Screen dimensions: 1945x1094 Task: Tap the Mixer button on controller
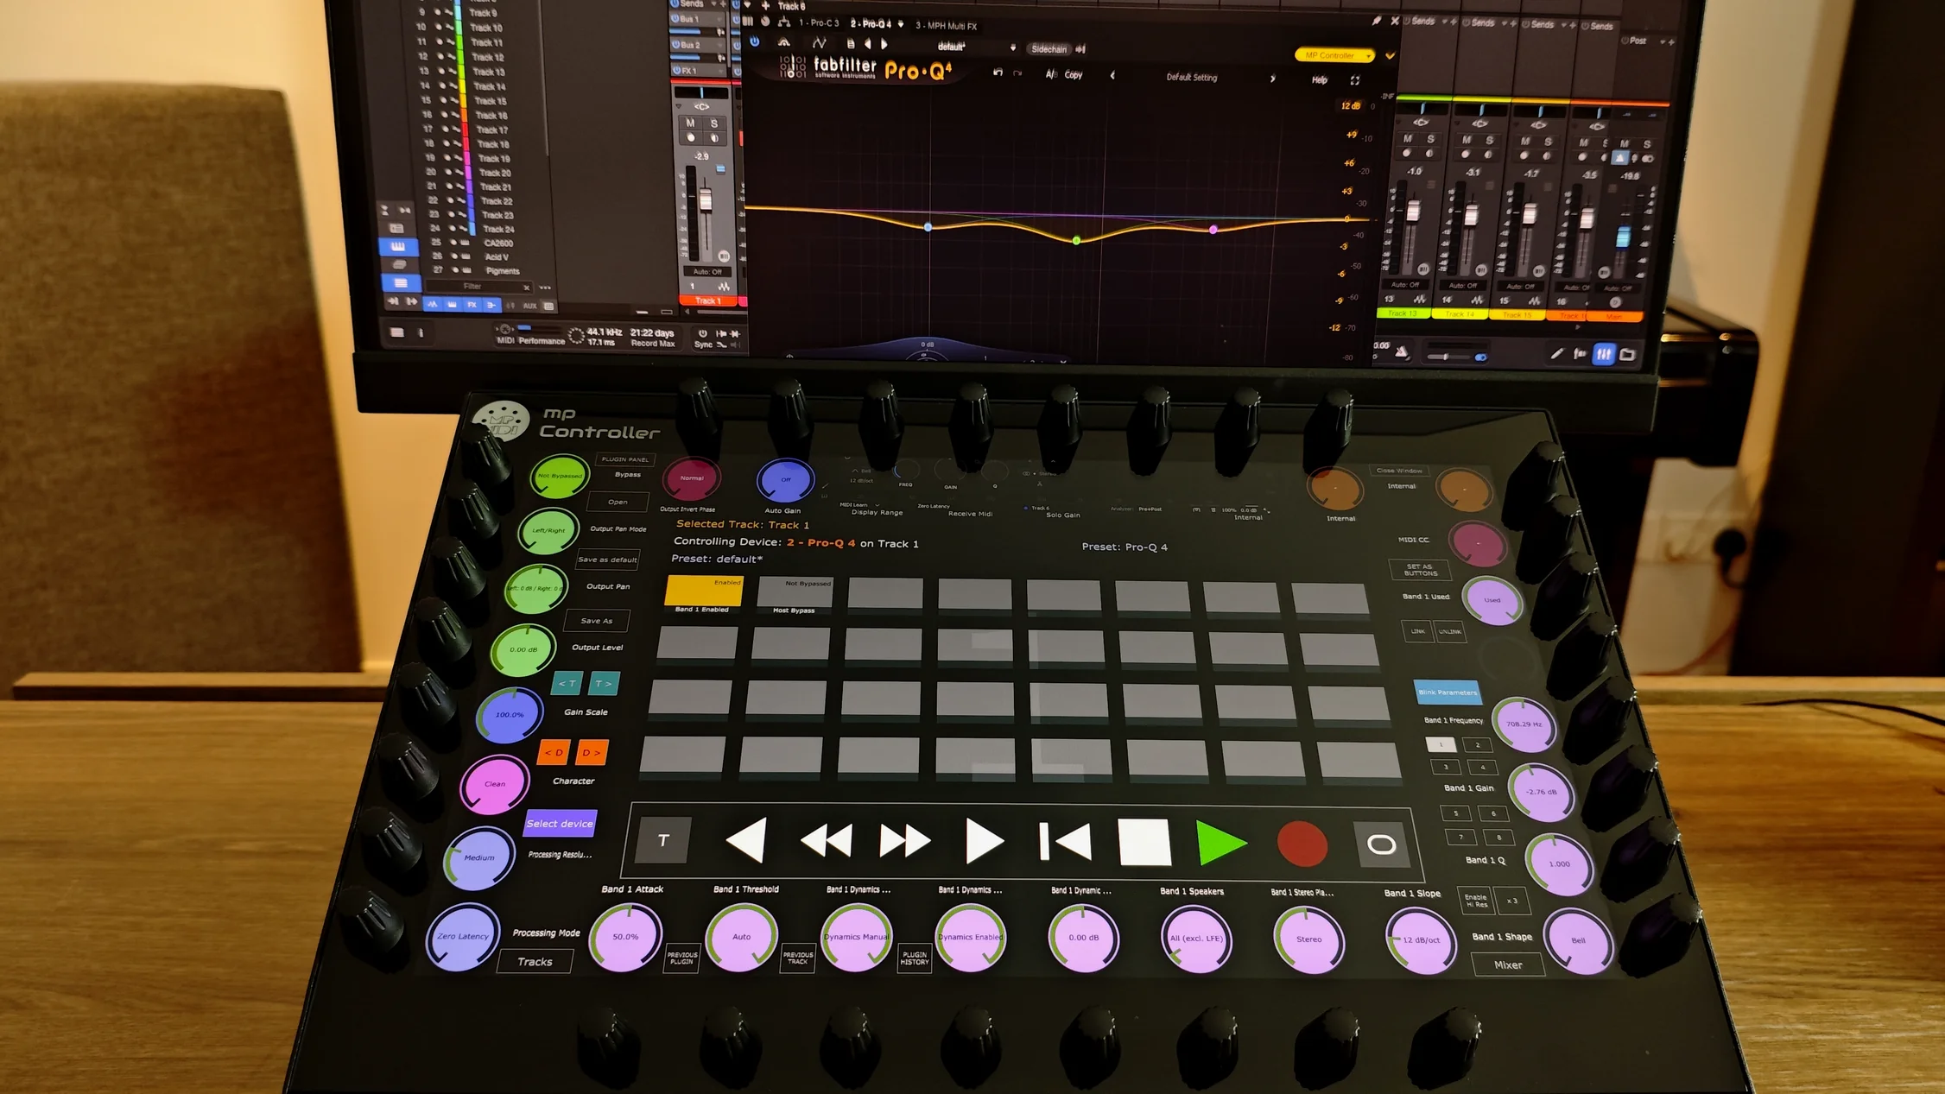coord(1508,965)
